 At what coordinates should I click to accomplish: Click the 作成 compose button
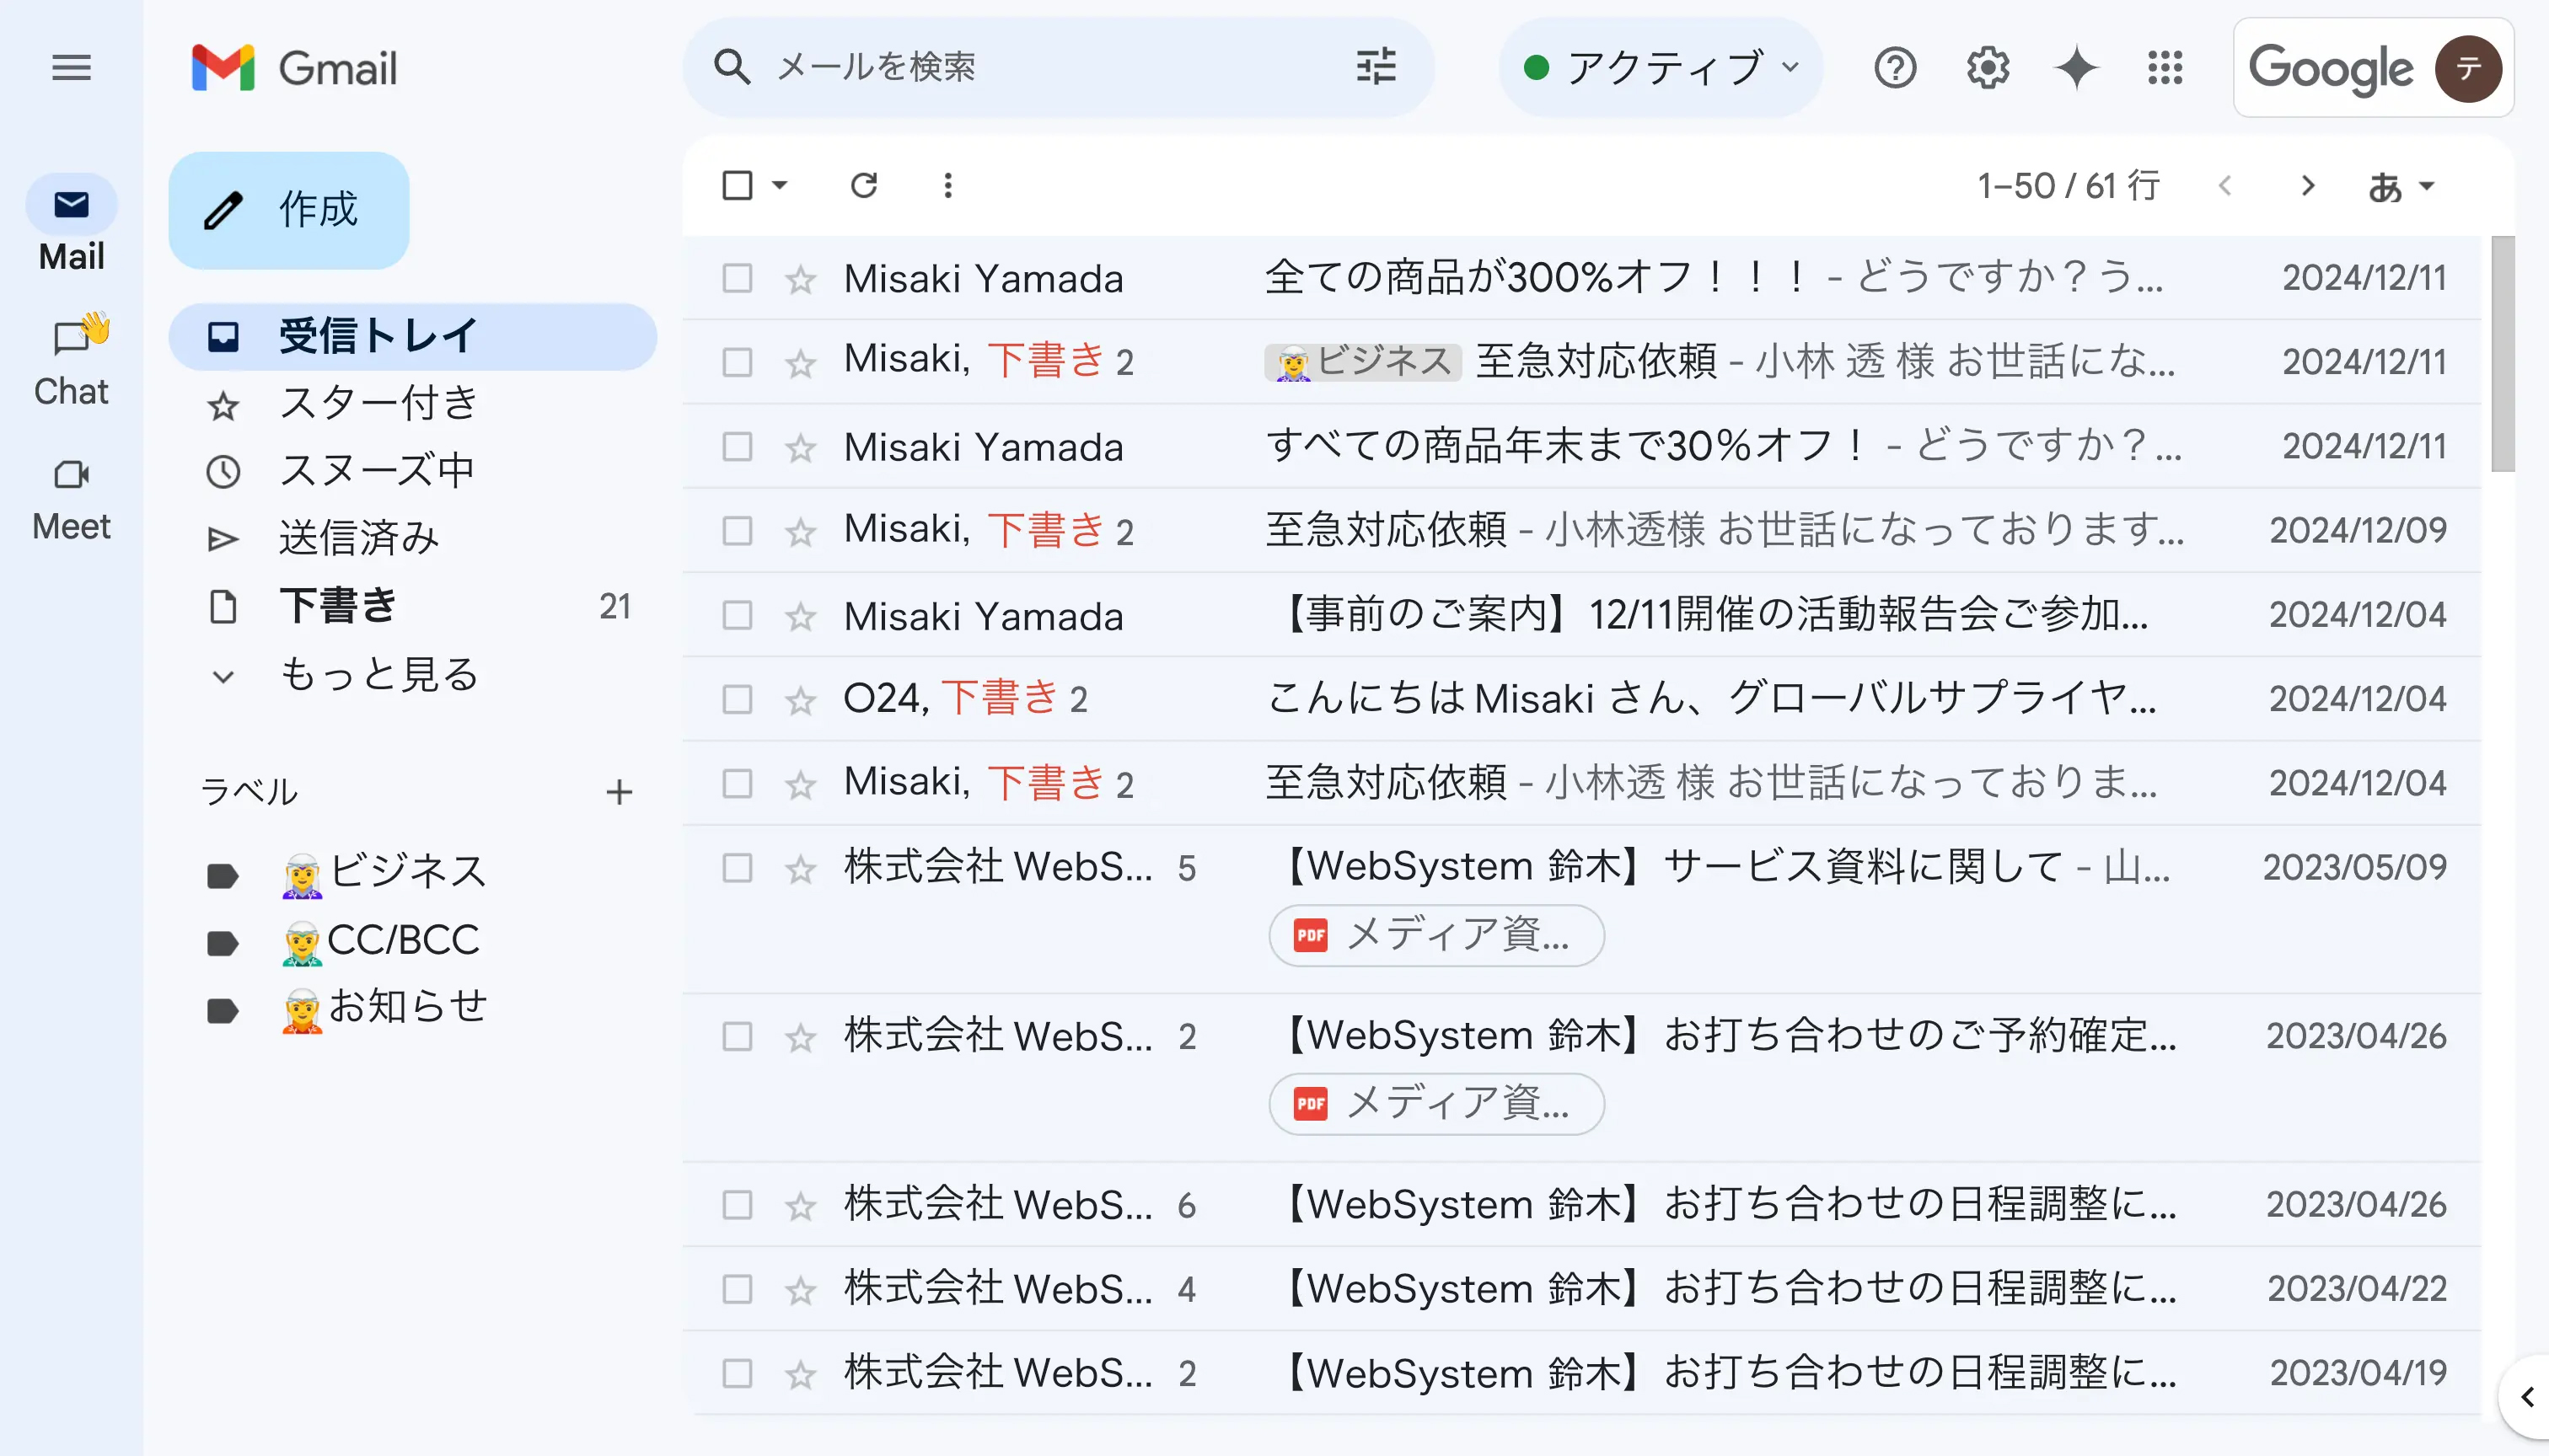pyautogui.click(x=289, y=210)
